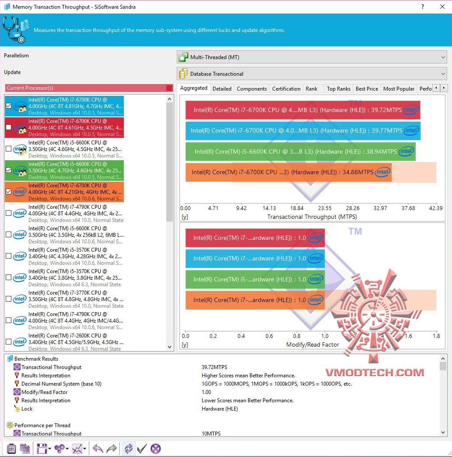Click the tab strip scroll-left arrow

436,88
